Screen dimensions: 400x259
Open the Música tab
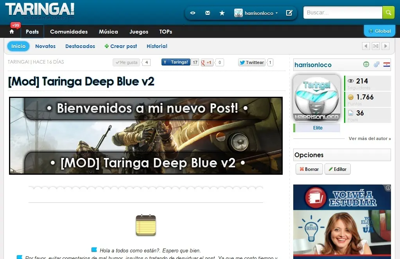pyautogui.click(x=108, y=32)
